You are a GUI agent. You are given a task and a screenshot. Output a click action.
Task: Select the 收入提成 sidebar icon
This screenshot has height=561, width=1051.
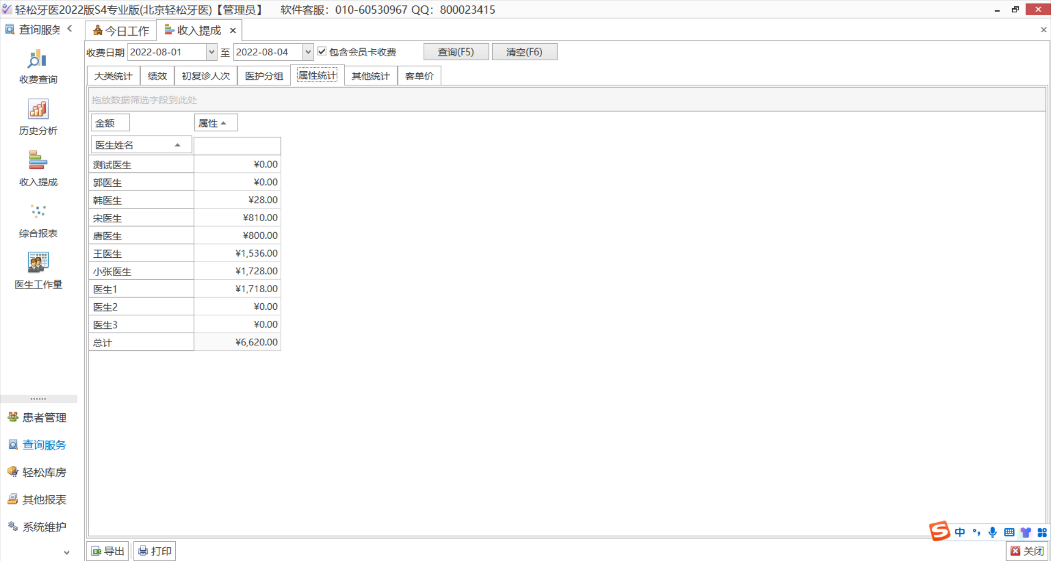point(38,168)
